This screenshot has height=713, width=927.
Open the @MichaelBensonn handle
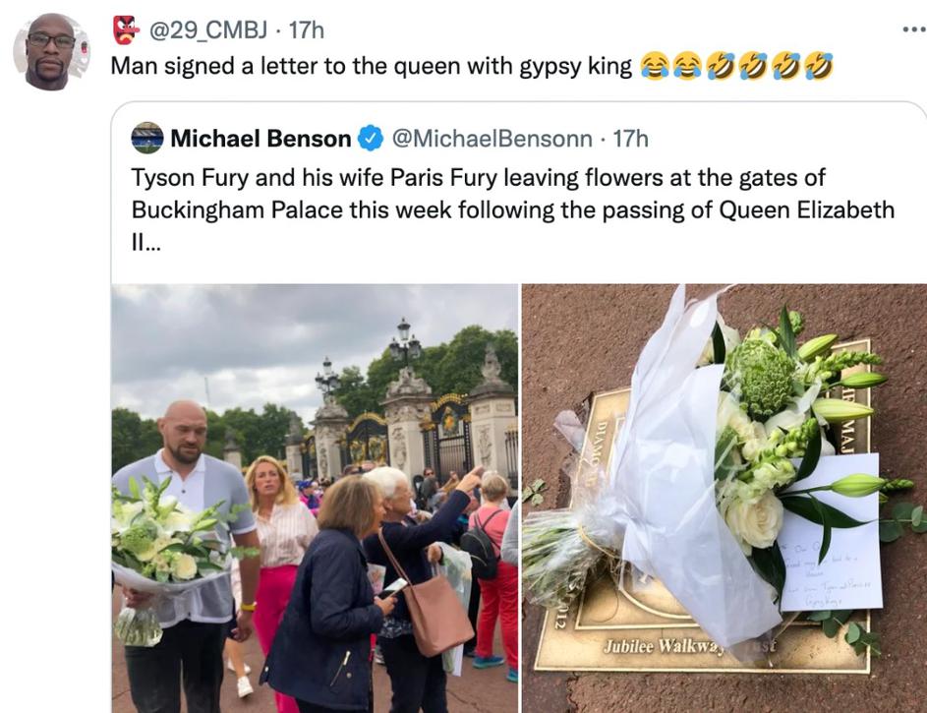point(492,139)
